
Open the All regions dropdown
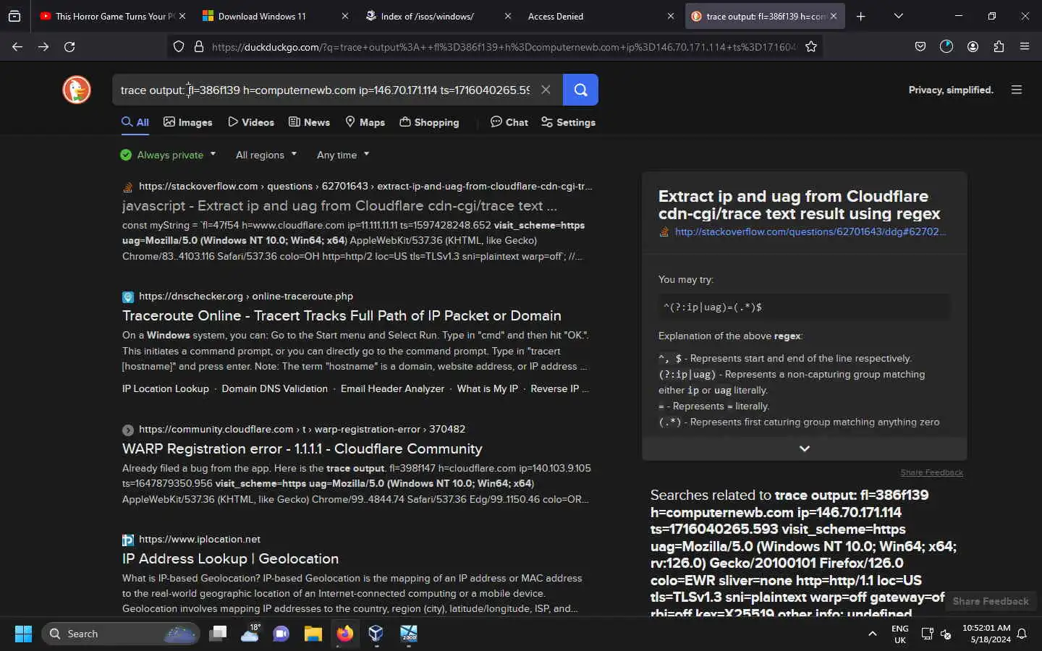click(266, 155)
